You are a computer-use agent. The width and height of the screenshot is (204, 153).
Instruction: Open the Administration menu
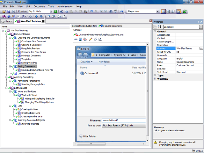[x=65, y=6]
